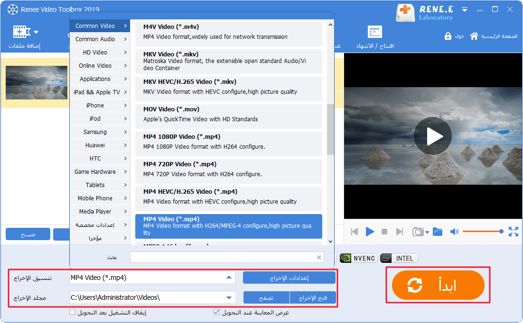Open the Game Hardware category
The width and height of the screenshot is (523, 323).
pos(100,172)
